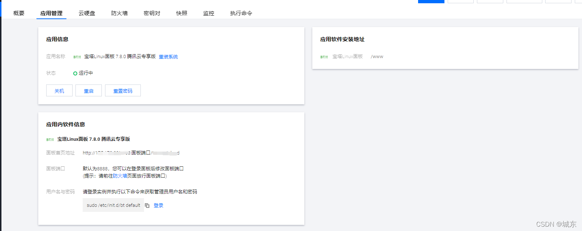Click the green 运行中 status icon
The image size is (582, 231).
(x=75, y=73)
